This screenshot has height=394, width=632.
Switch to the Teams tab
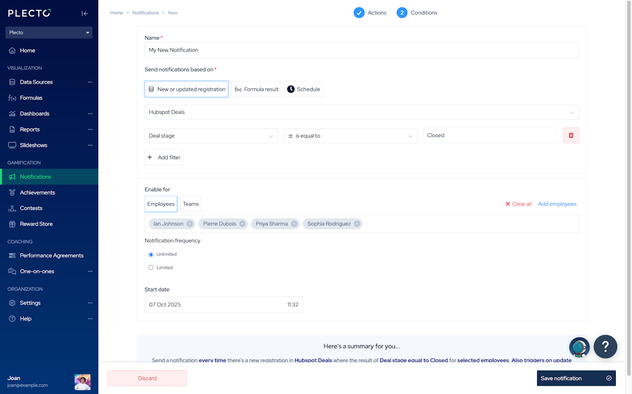point(191,204)
